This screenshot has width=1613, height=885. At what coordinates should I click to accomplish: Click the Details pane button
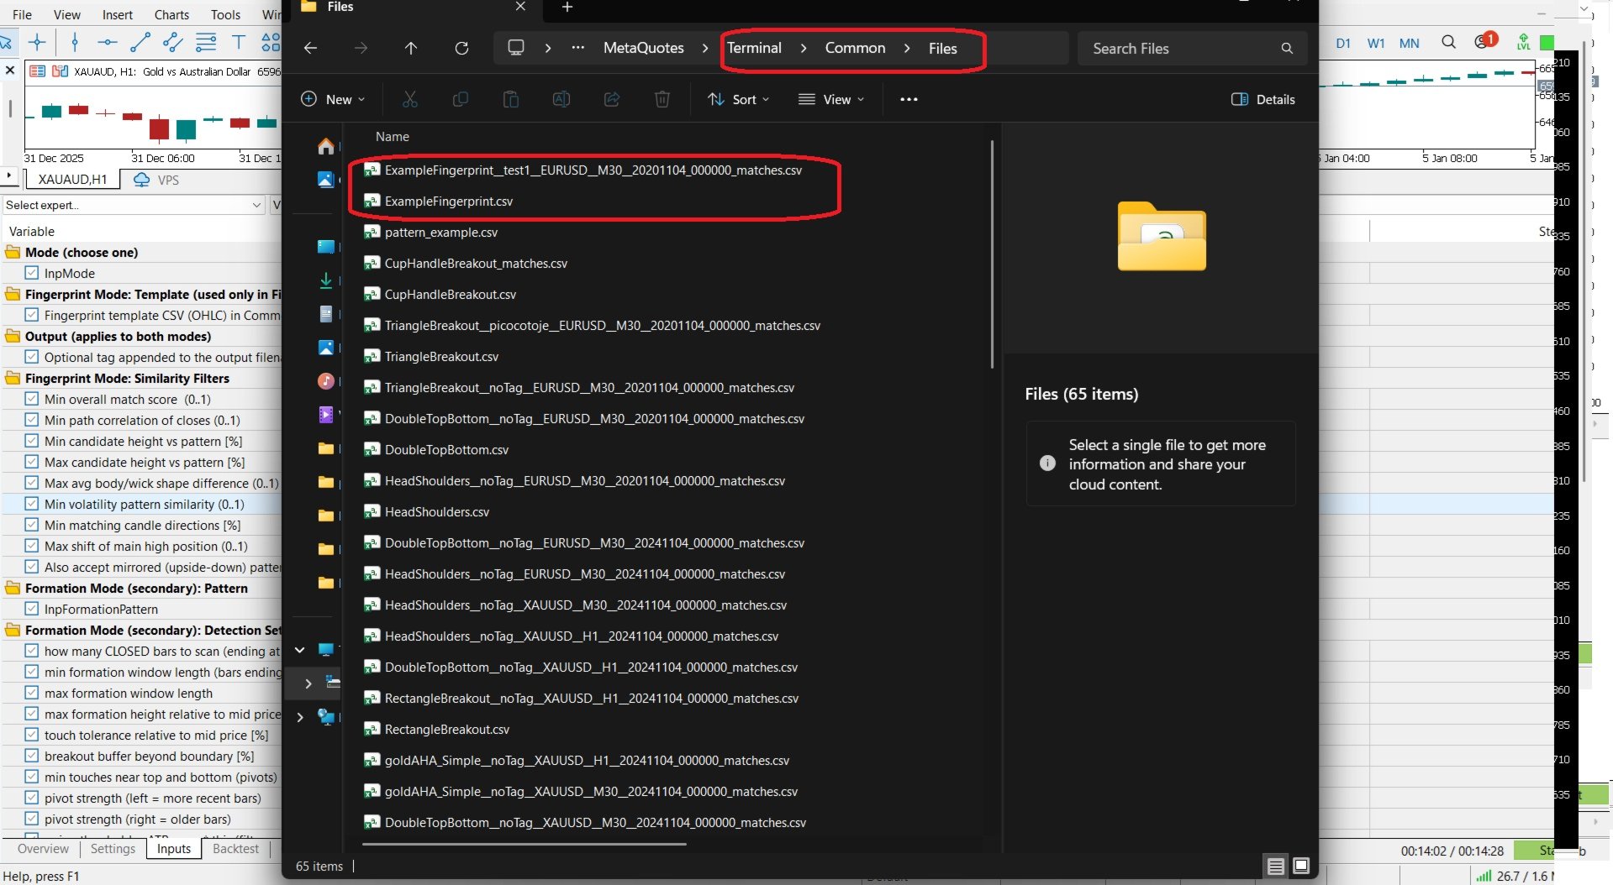coord(1262,99)
